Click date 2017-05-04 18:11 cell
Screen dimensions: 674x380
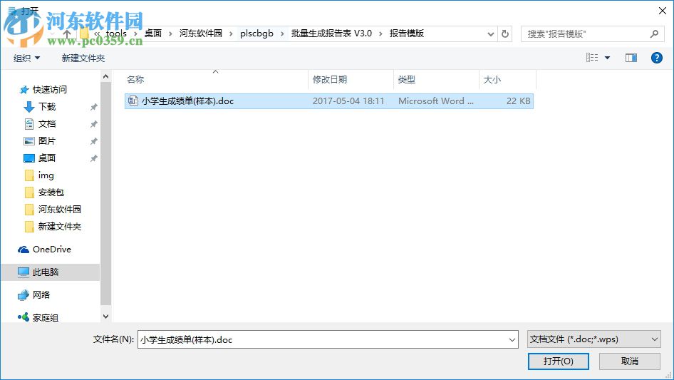(x=348, y=101)
